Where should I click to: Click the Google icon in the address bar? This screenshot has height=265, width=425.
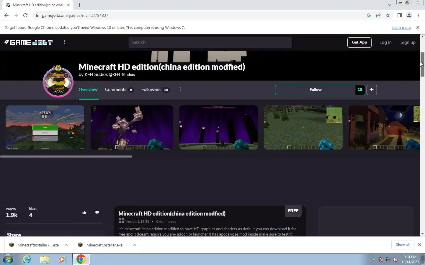(369, 15)
